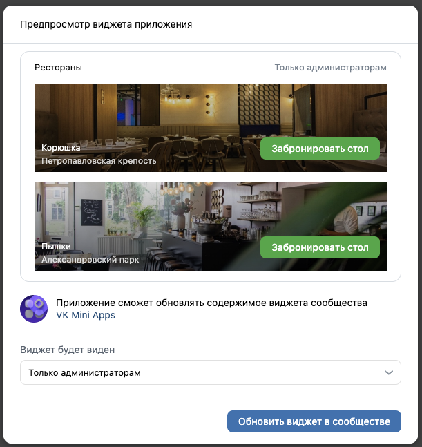Click the dark backdrop outside the dialog
Screen dimensions: 422x447
211,2
